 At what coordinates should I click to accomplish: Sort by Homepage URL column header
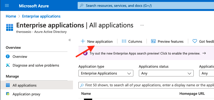[x=192, y=94]
